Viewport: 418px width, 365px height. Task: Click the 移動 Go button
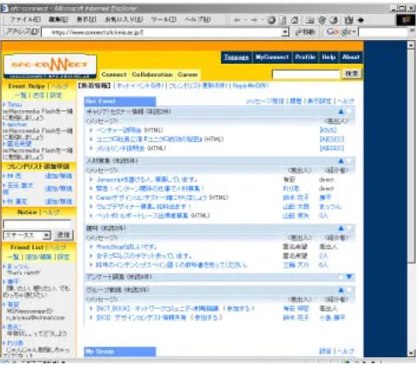click(x=305, y=32)
